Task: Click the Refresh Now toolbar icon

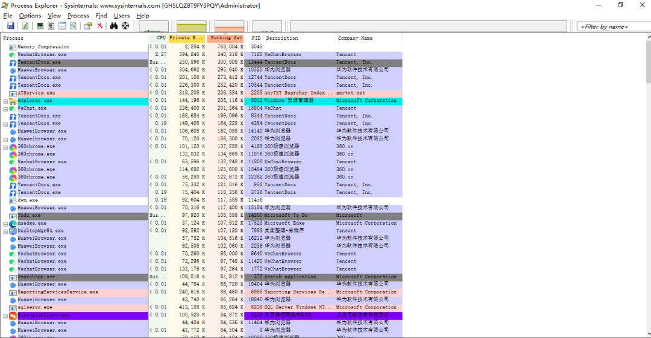Action: 25,26
